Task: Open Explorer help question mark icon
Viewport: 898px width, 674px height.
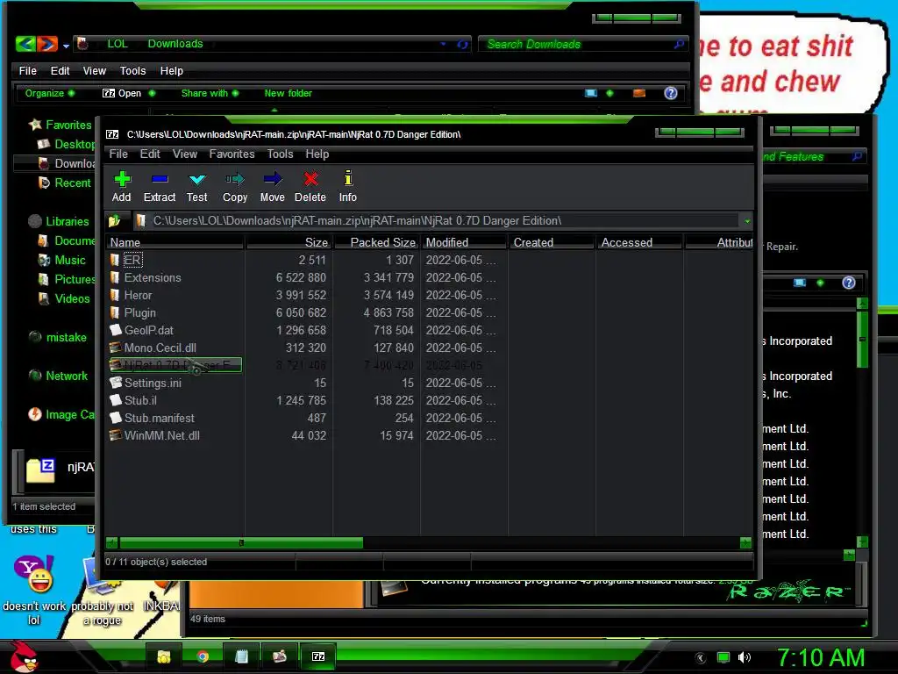Action: point(671,93)
